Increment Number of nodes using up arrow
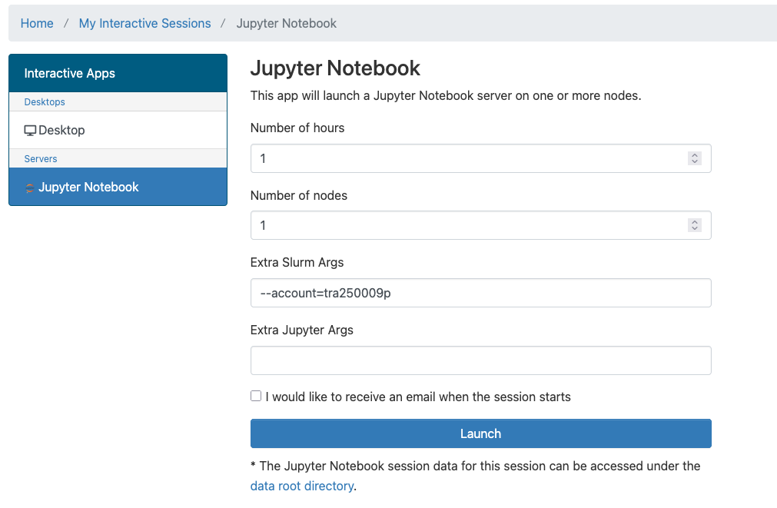 tap(695, 222)
